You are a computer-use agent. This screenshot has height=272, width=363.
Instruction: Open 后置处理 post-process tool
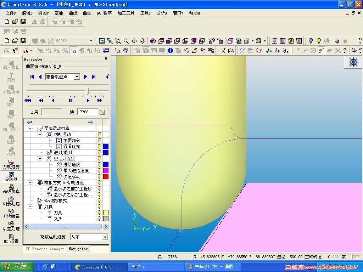point(11,226)
